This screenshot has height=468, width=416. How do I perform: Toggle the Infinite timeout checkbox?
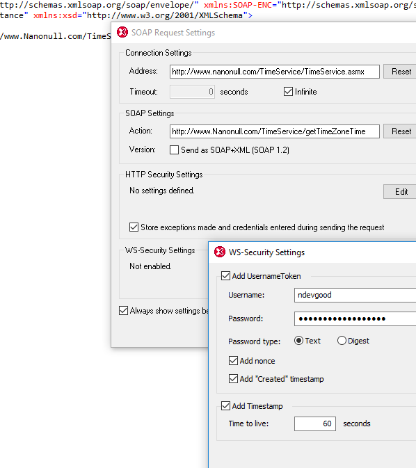pyautogui.click(x=288, y=92)
